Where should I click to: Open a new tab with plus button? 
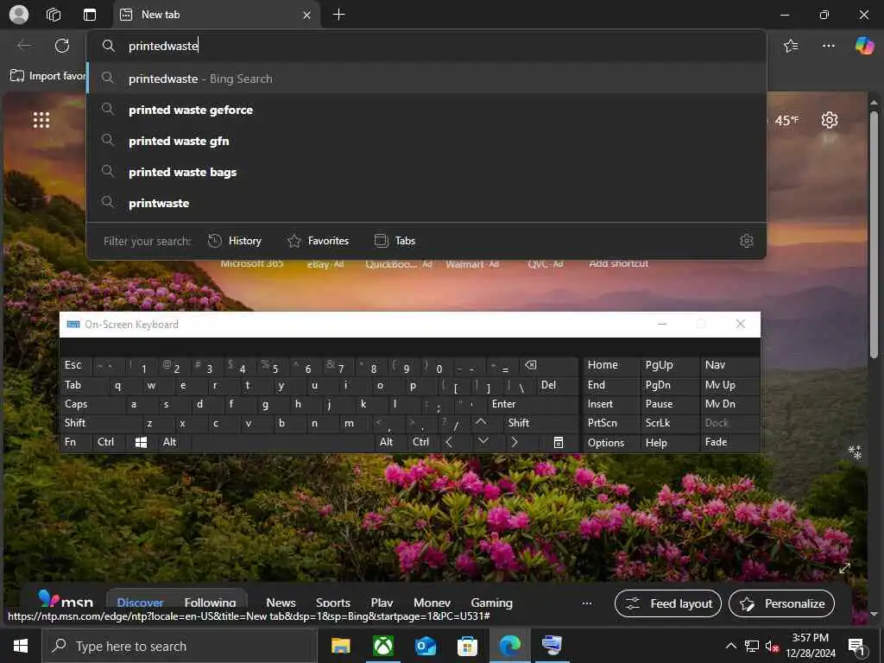click(338, 15)
